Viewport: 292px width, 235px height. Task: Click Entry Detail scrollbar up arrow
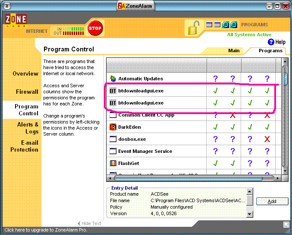click(250, 191)
